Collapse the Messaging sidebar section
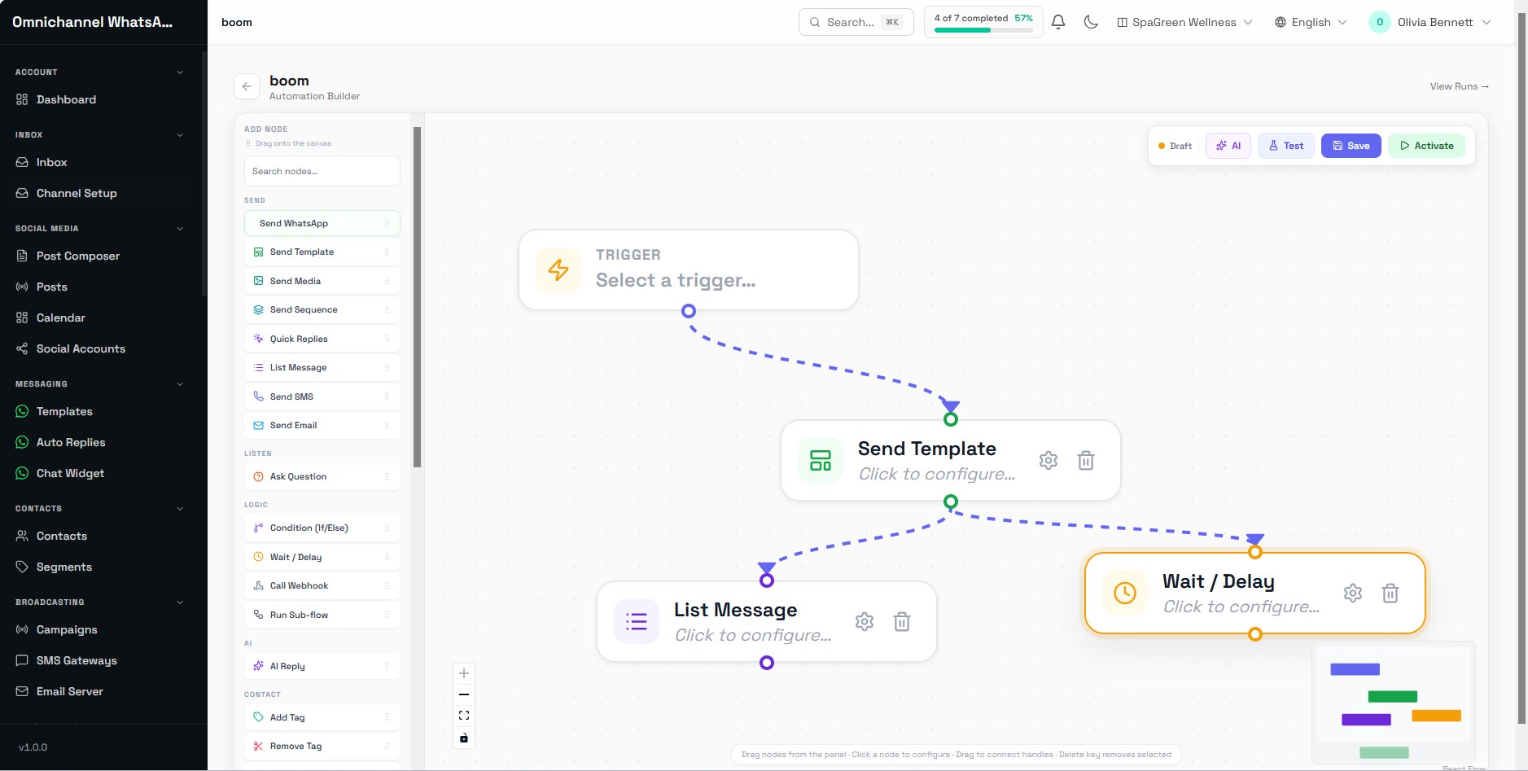 tap(180, 384)
